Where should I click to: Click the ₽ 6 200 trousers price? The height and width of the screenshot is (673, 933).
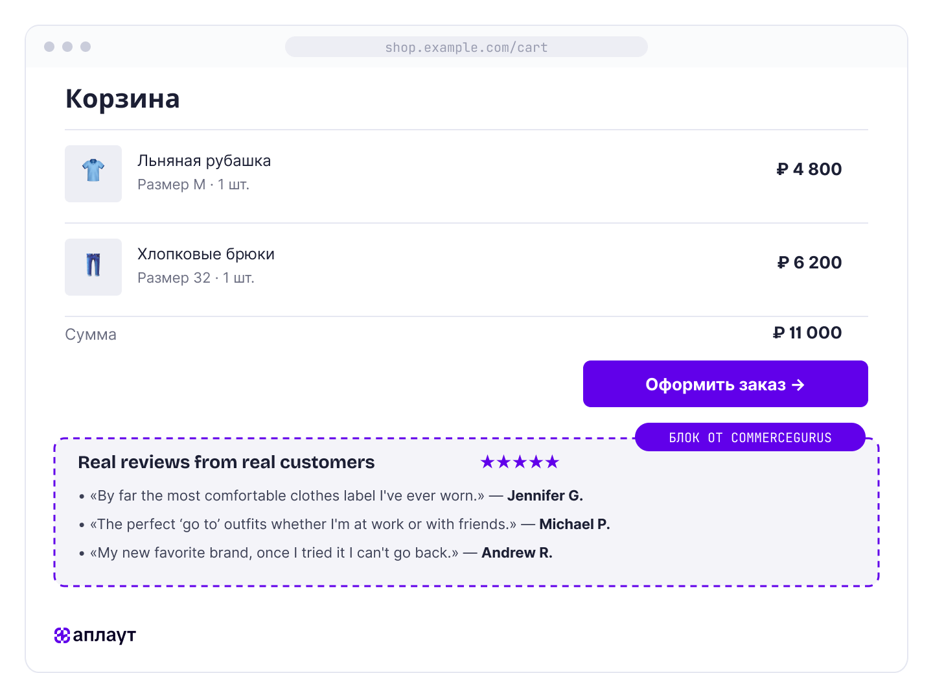[809, 263]
